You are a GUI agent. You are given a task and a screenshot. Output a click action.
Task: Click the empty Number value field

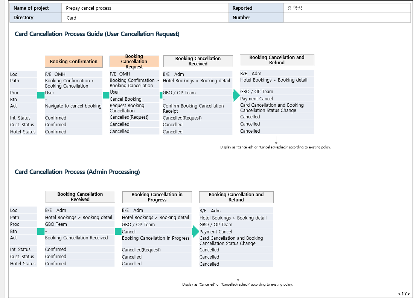pyautogui.click(x=347, y=18)
